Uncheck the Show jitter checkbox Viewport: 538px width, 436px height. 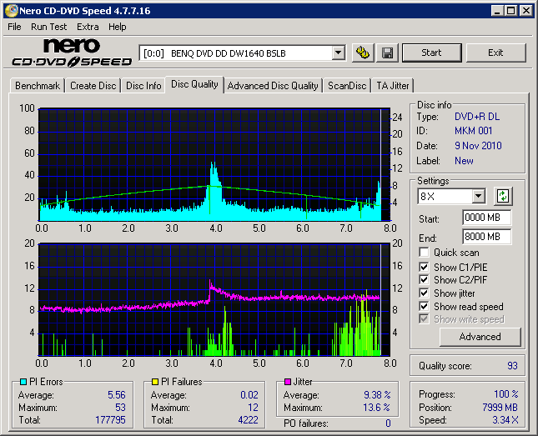425,293
